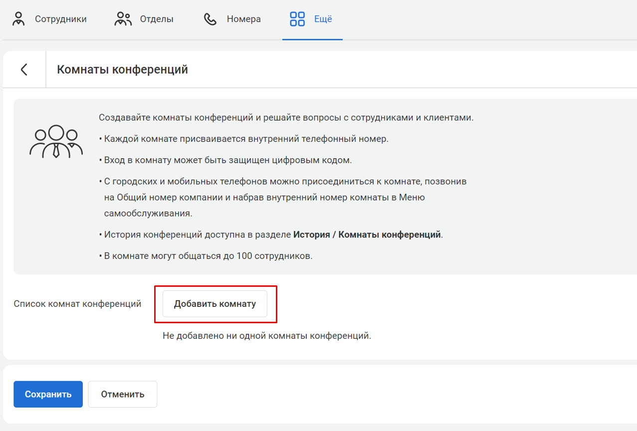Click bold История / Комнаты конференций text
The height and width of the screenshot is (431, 637).
pyautogui.click(x=367, y=234)
